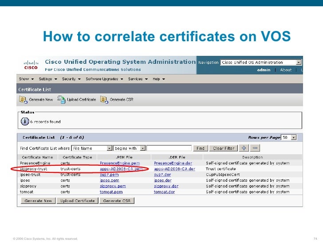Click the plus icon to add filter
The width and height of the screenshot is (323, 242).
coord(244,148)
